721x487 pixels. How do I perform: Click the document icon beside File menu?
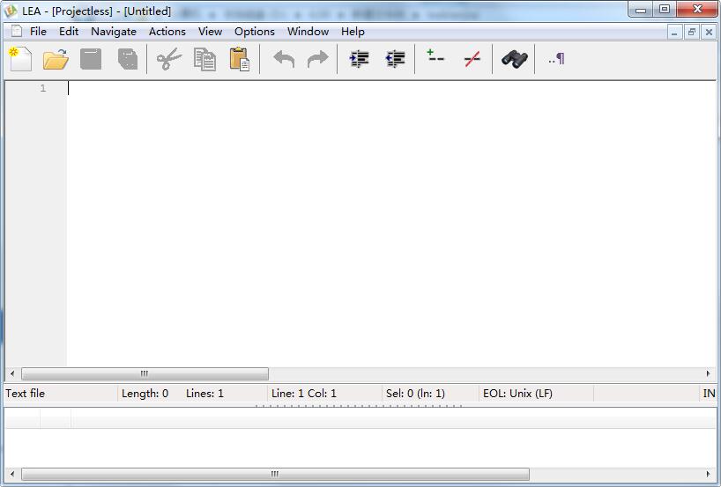(17, 31)
